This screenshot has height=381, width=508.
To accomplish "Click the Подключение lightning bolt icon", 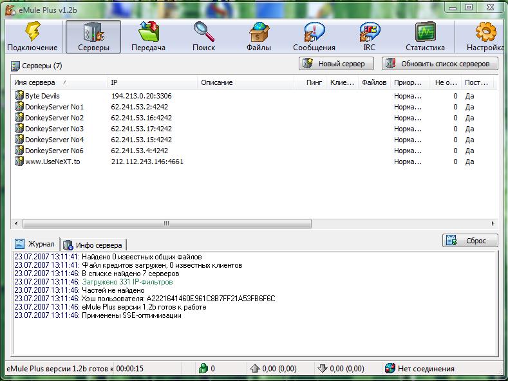I will click(x=33, y=31).
